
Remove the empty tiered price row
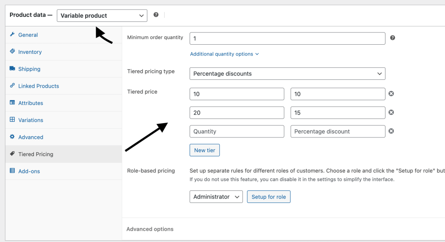pyautogui.click(x=391, y=131)
